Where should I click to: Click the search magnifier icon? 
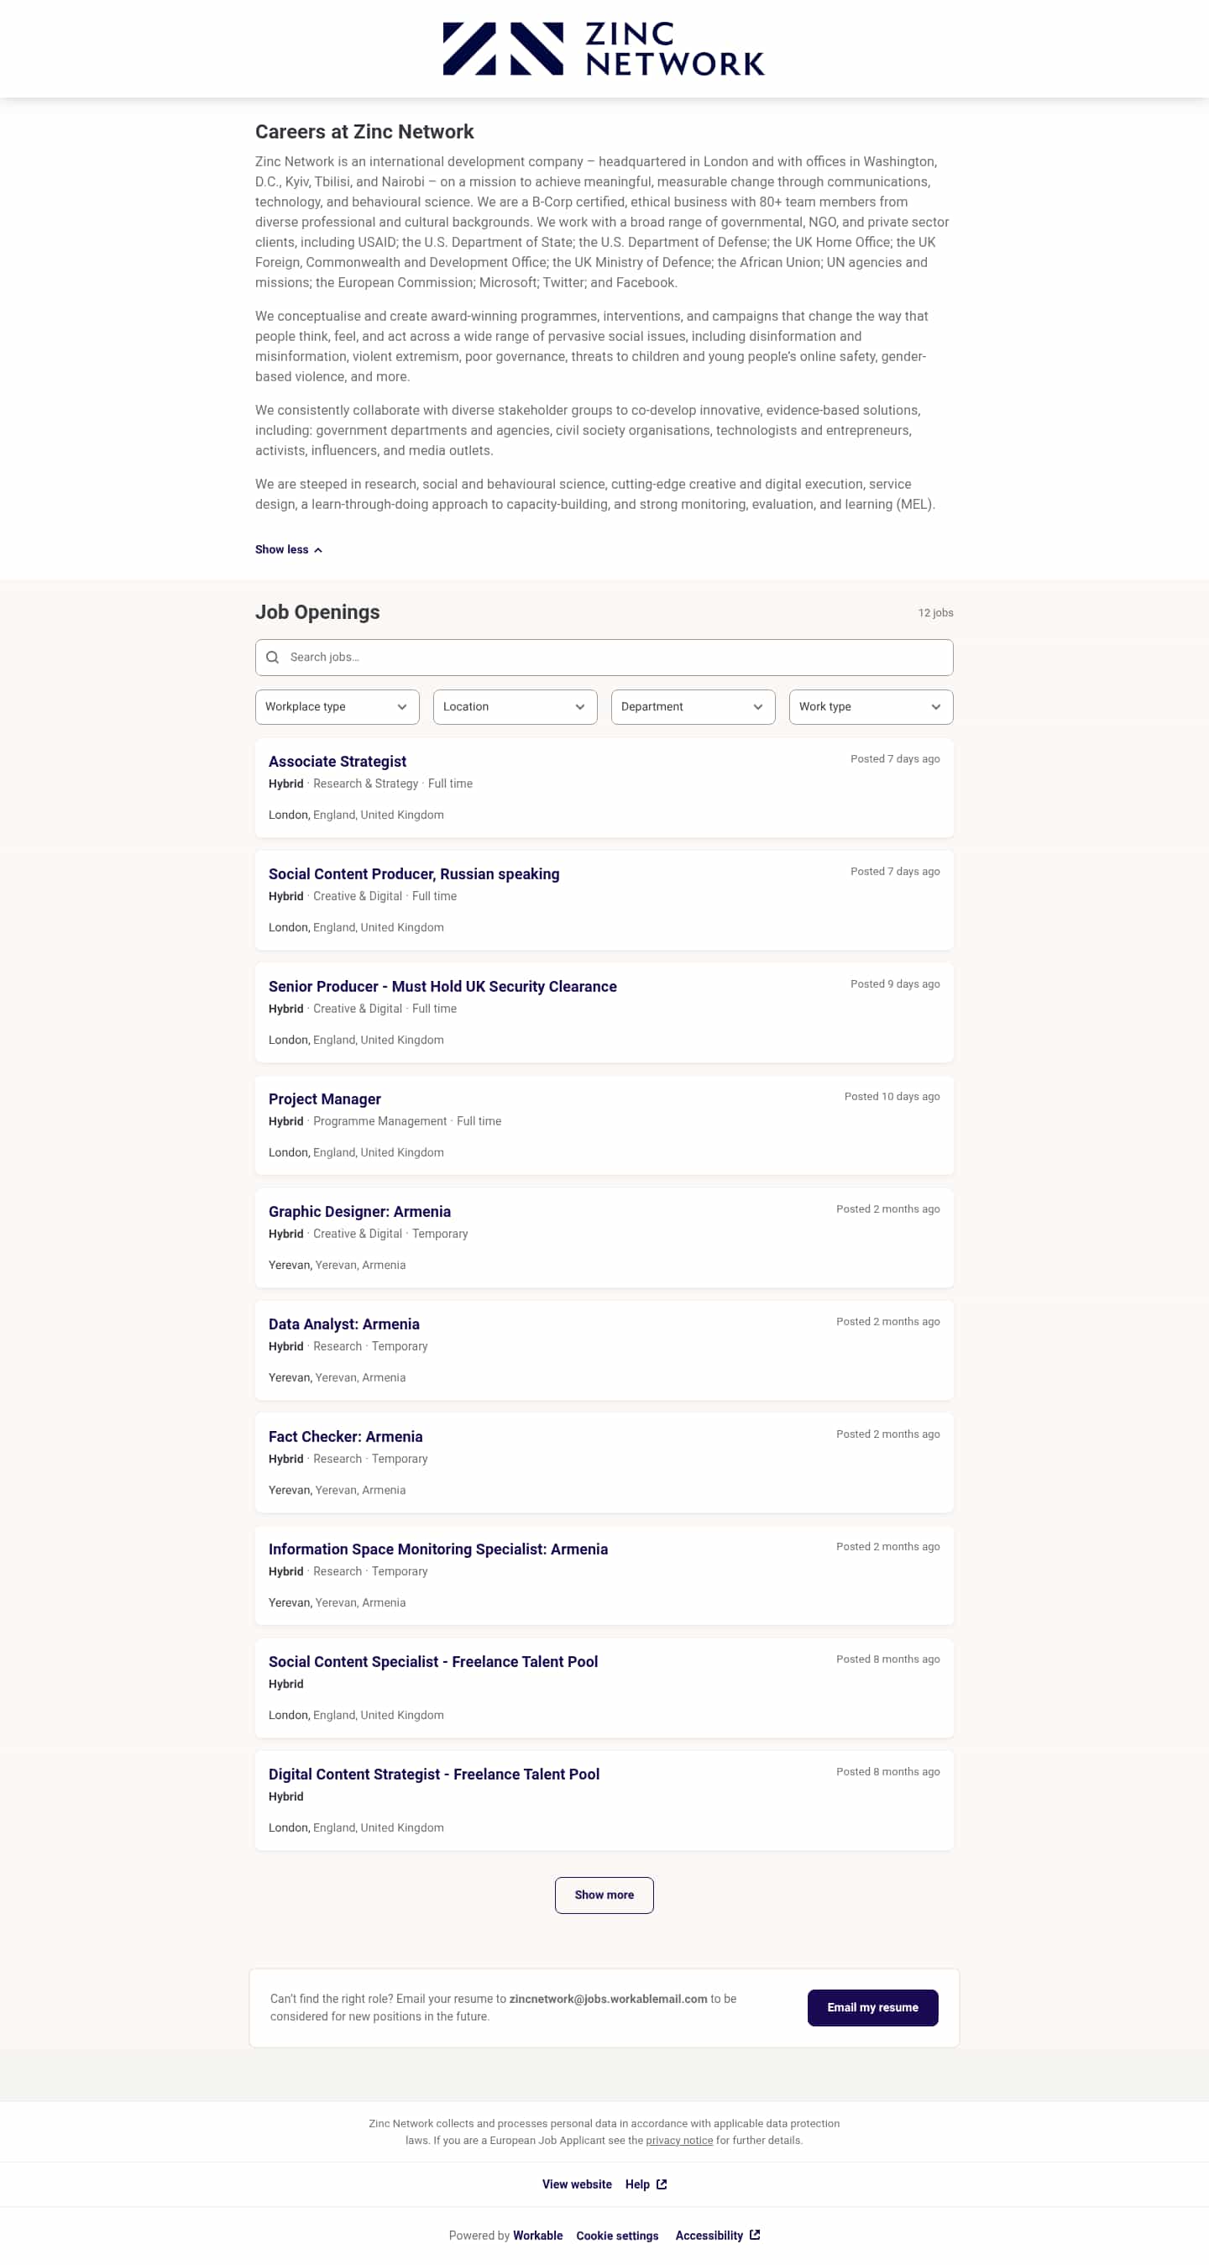(273, 657)
